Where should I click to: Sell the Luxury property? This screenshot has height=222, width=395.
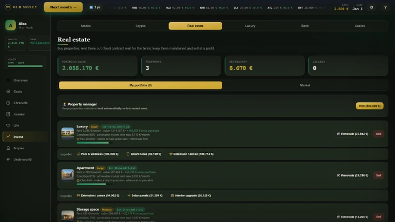pos(378,134)
